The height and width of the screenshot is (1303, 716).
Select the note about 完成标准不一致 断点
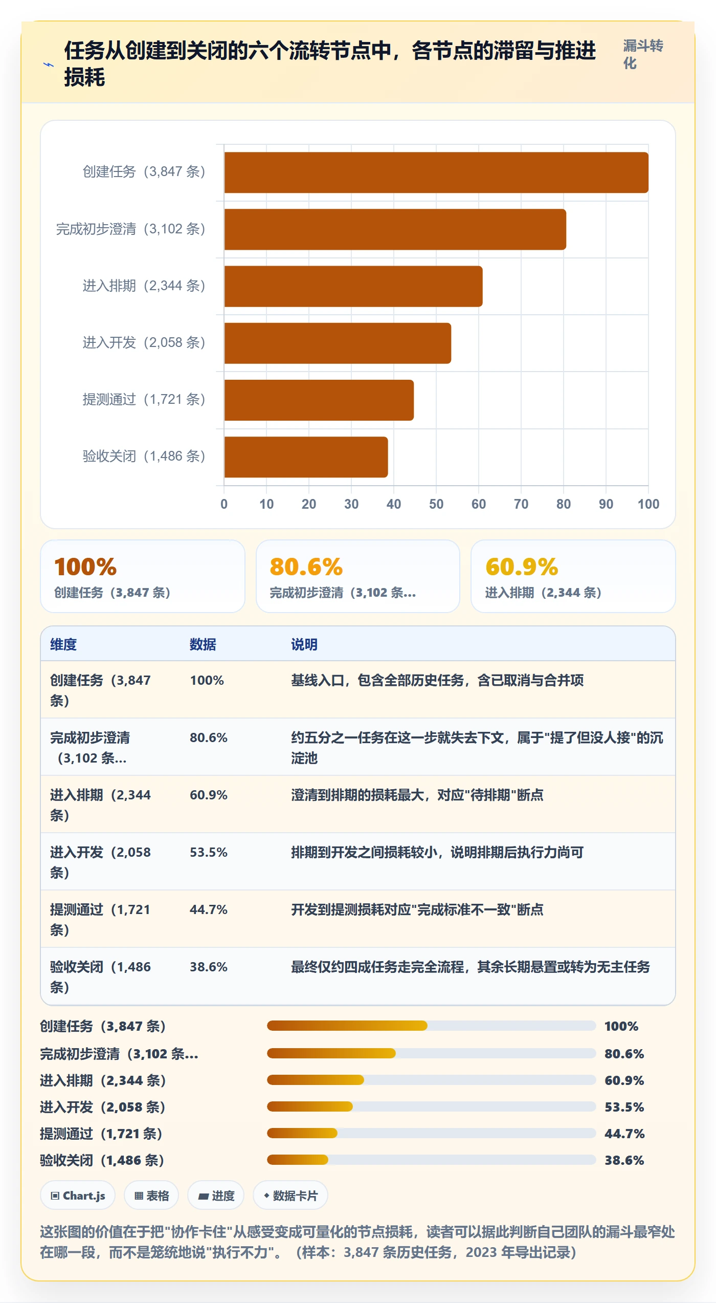[x=417, y=909]
